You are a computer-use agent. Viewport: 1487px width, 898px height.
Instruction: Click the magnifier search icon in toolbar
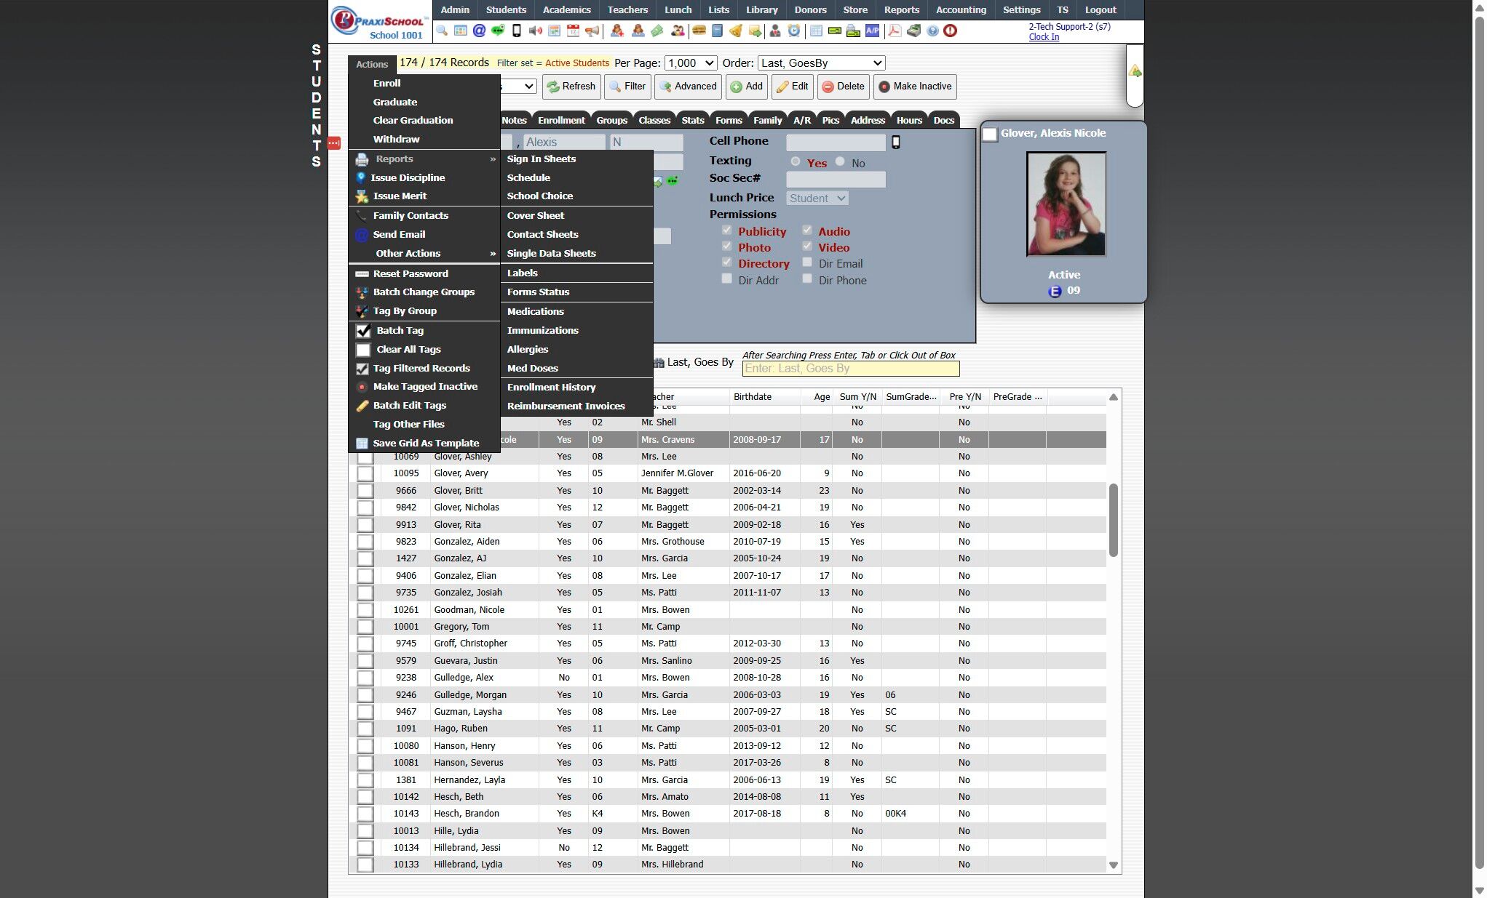pos(442,31)
